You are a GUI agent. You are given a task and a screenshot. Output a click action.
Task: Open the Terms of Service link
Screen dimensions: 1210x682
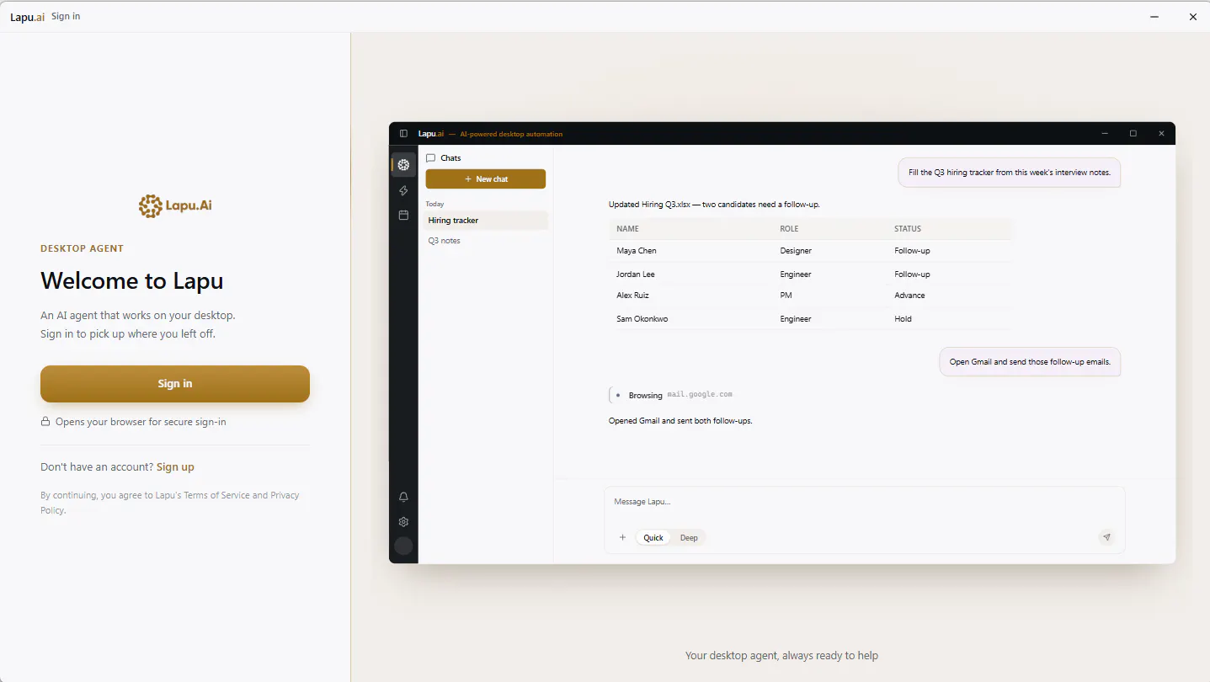tap(216, 496)
